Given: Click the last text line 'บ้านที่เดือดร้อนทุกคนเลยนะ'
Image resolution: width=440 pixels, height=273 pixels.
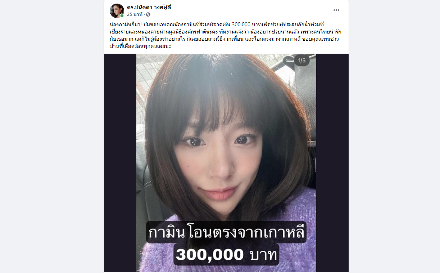Looking at the screenshot, I should pos(140,47).
